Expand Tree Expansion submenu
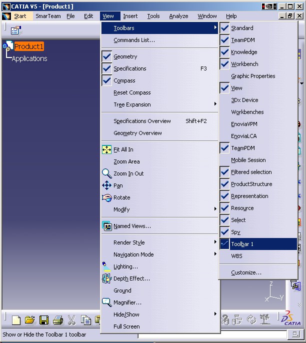 coord(160,104)
